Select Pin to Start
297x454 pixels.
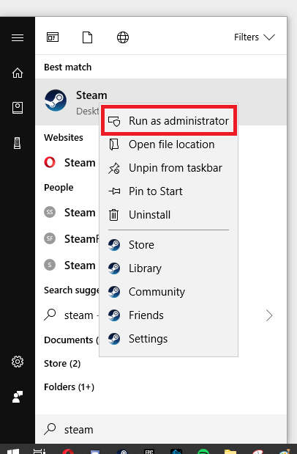(x=169, y=191)
